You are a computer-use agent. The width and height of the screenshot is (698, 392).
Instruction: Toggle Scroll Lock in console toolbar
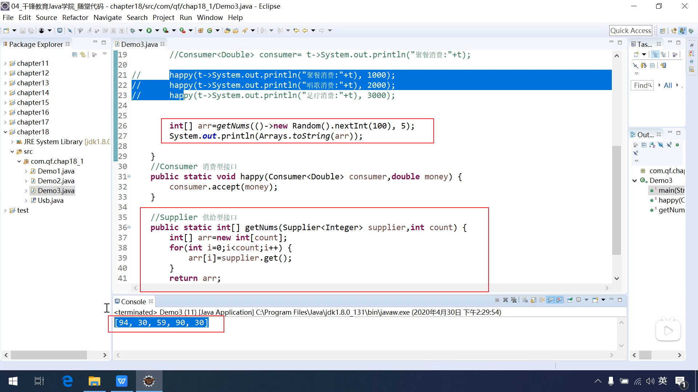(533, 300)
